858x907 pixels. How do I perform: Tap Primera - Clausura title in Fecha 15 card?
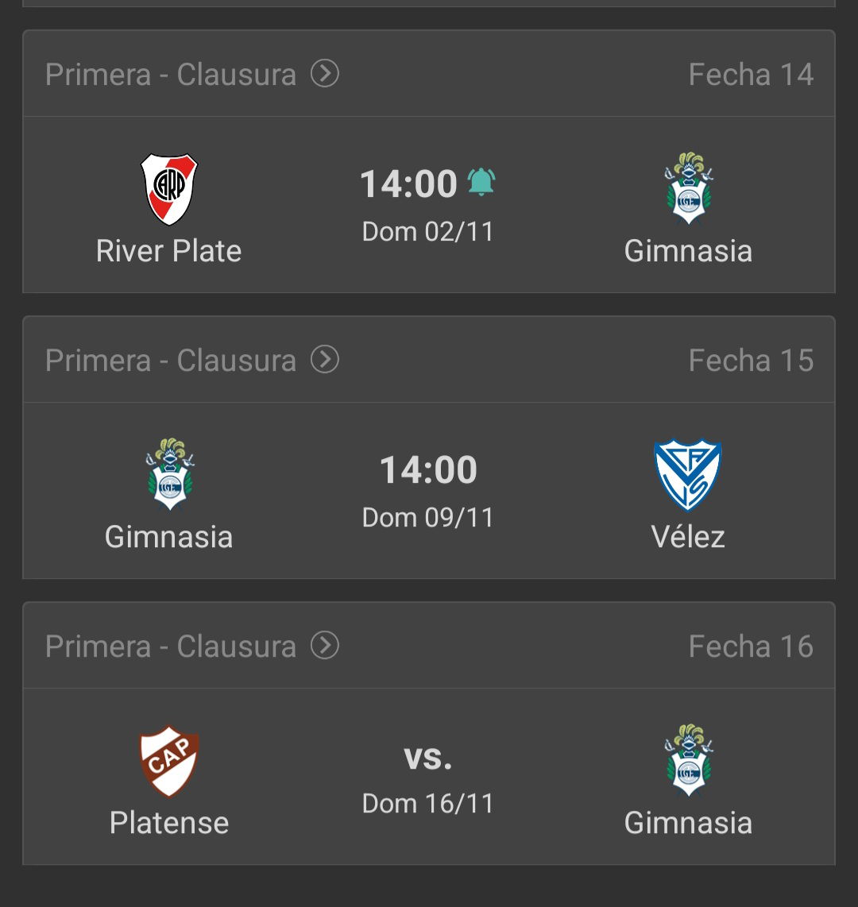pyautogui.click(x=171, y=361)
